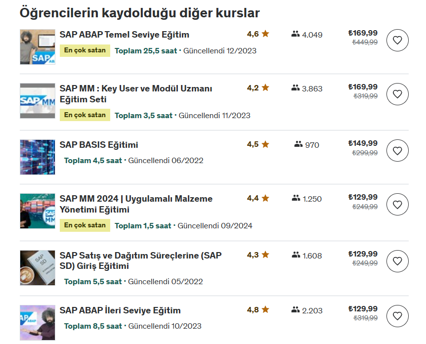Image resolution: width=426 pixels, height=344 pixels.
Task: Wishlist the SAP MM Key User course
Action: click(x=397, y=94)
